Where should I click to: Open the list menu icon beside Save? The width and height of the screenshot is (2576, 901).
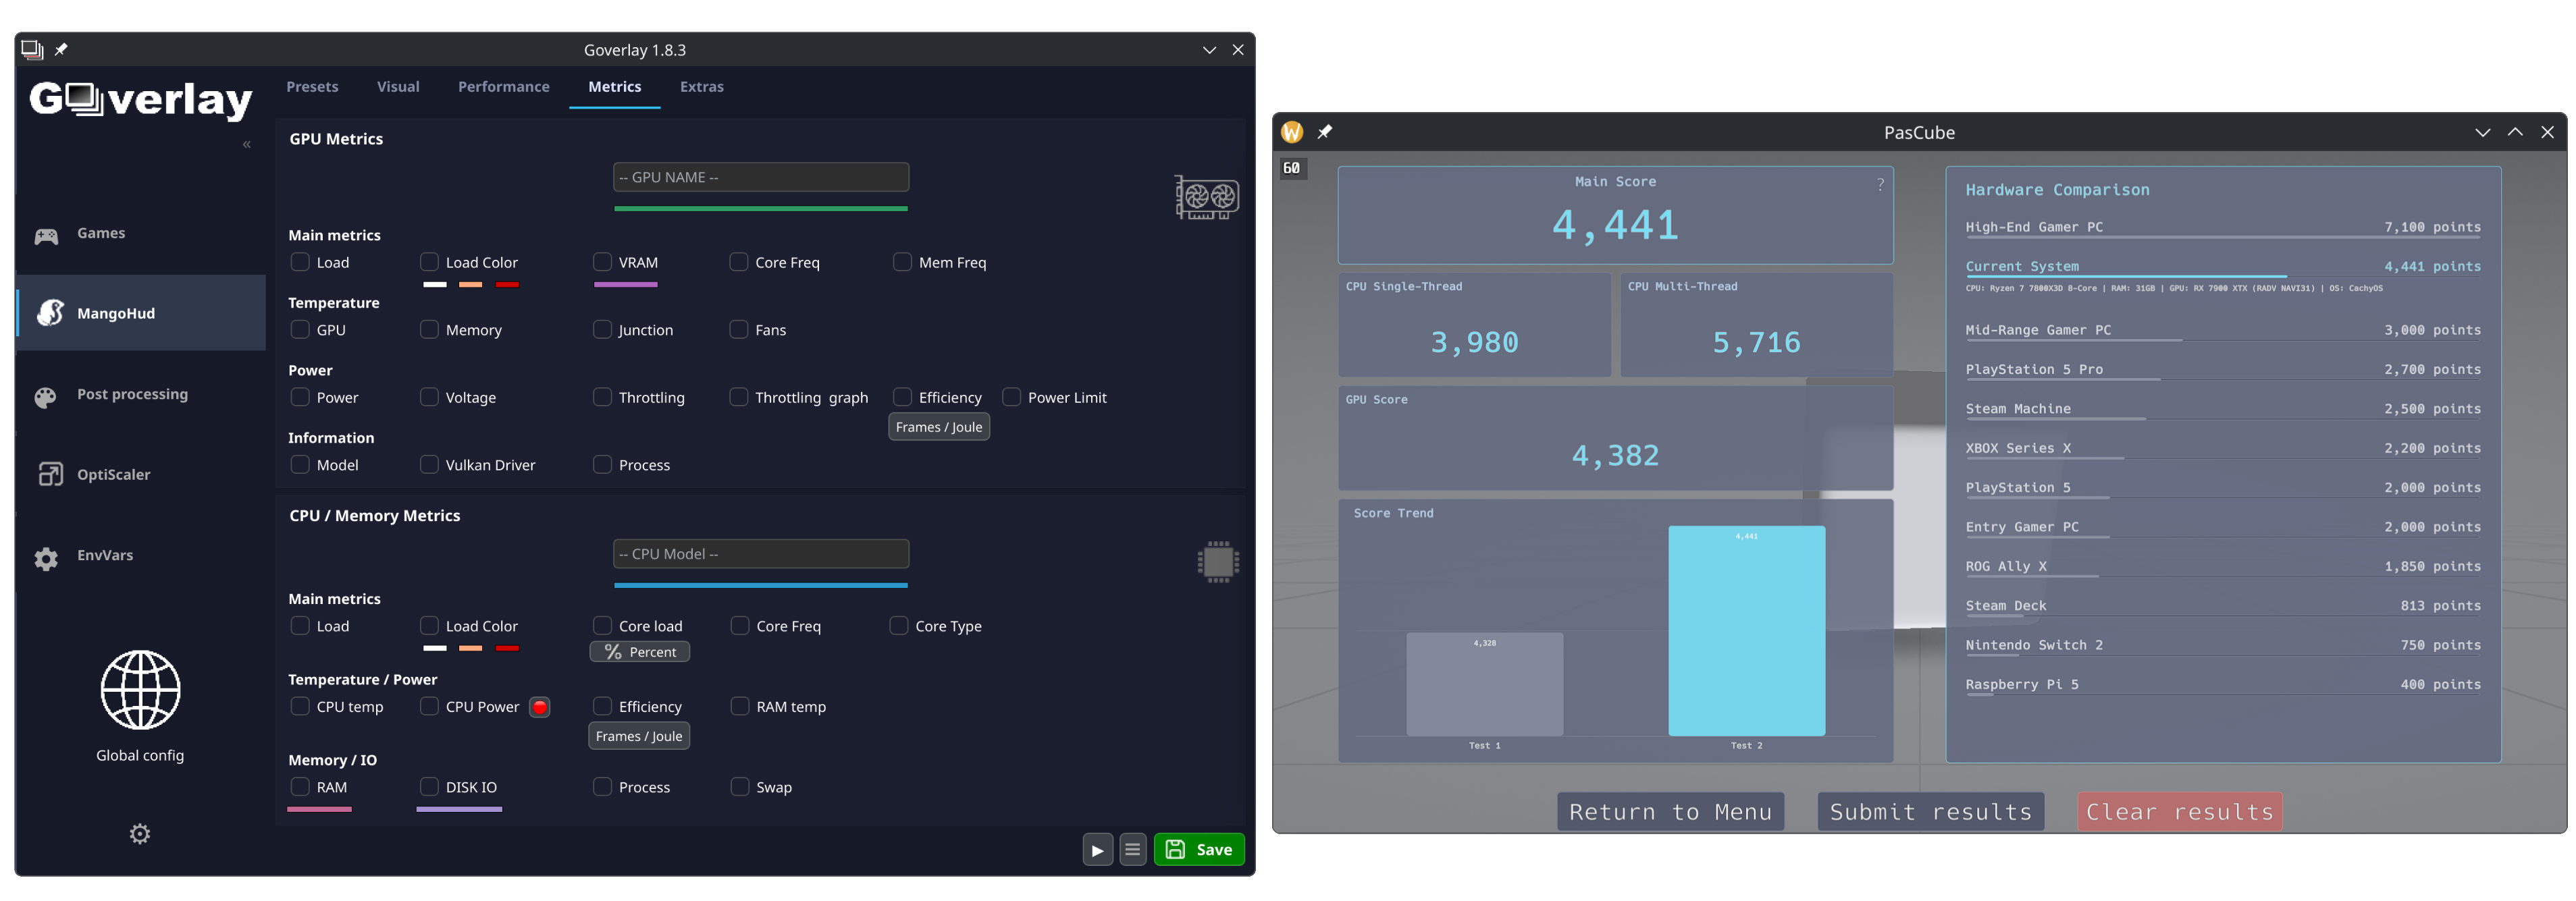pyautogui.click(x=1132, y=850)
